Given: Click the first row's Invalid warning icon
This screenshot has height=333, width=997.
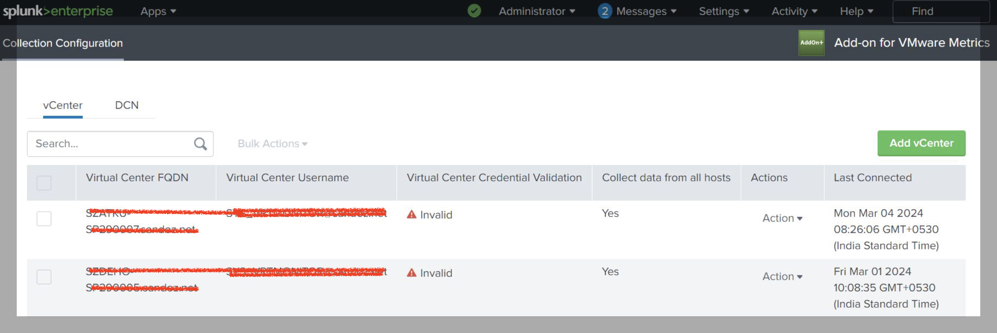Looking at the screenshot, I should 411,214.
